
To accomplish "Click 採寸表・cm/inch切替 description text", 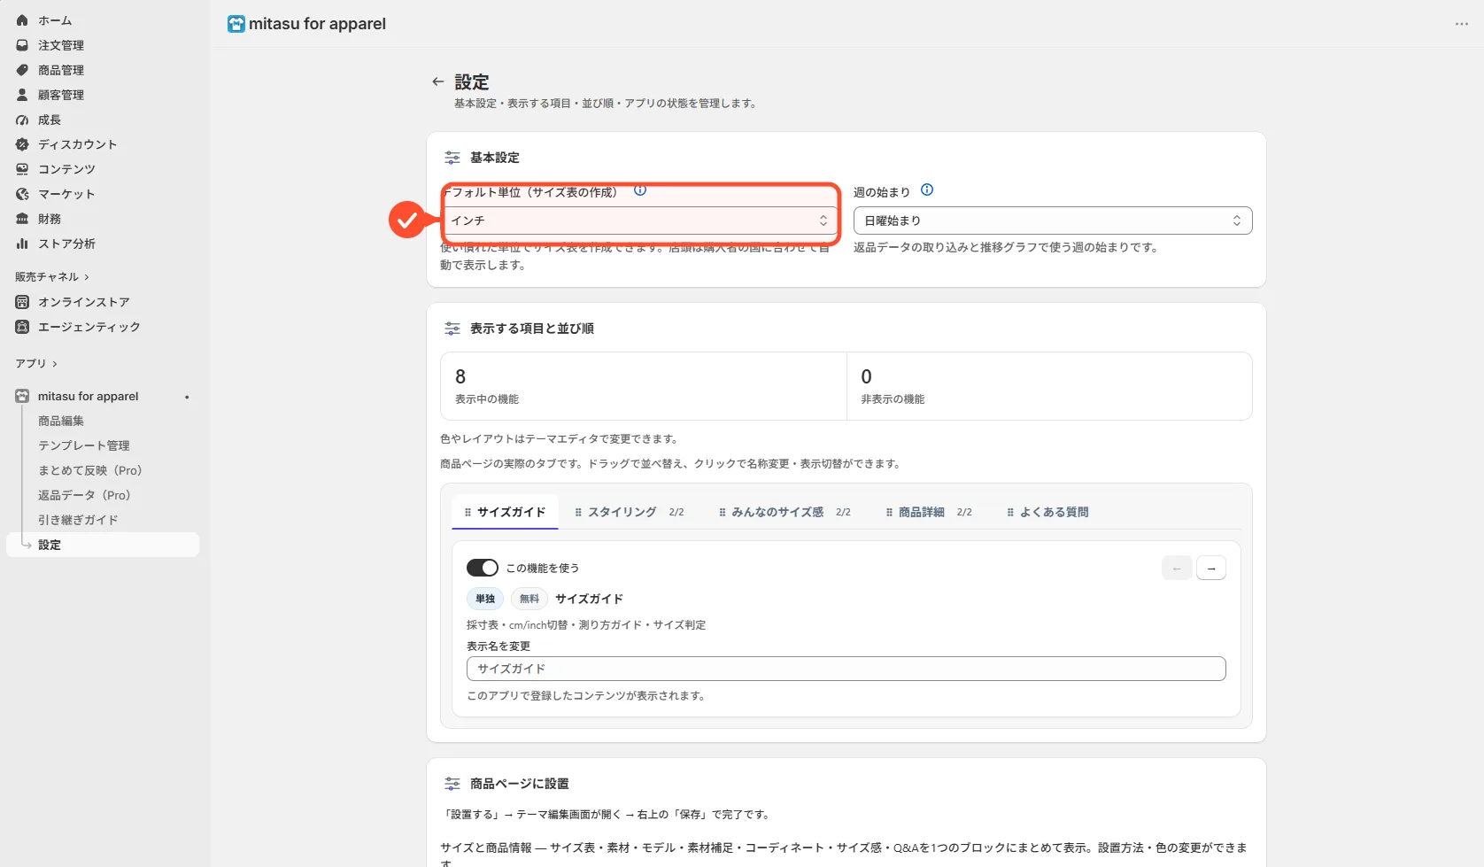I will (586, 625).
